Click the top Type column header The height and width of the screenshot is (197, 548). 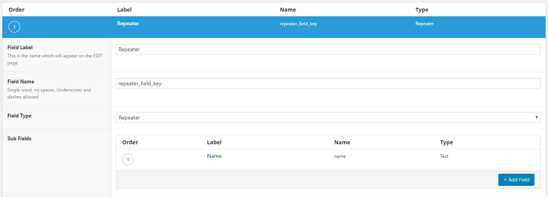422,10
